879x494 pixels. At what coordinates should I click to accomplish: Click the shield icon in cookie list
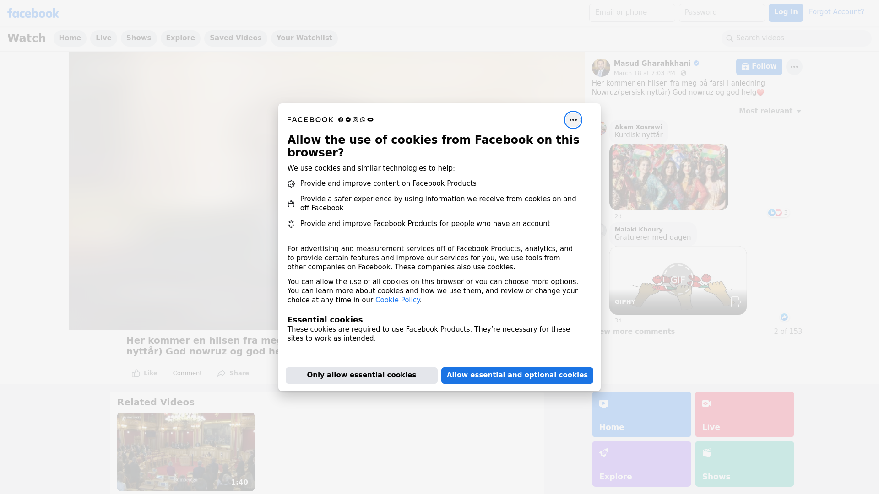[x=291, y=224]
